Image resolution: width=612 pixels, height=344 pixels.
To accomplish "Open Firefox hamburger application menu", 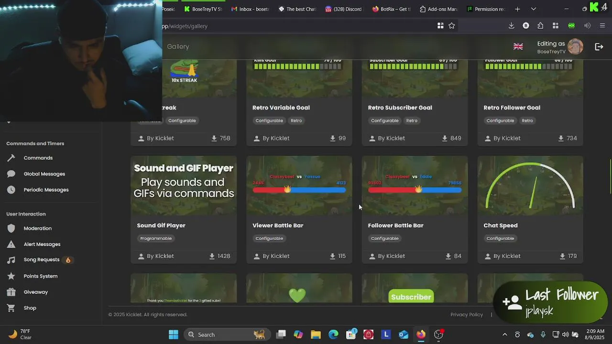I will coord(602,26).
